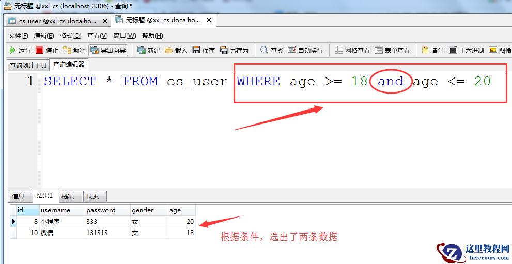Open the Image (图像) viewer
Viewport: 512px width, 264px height.
pos(500,50)
